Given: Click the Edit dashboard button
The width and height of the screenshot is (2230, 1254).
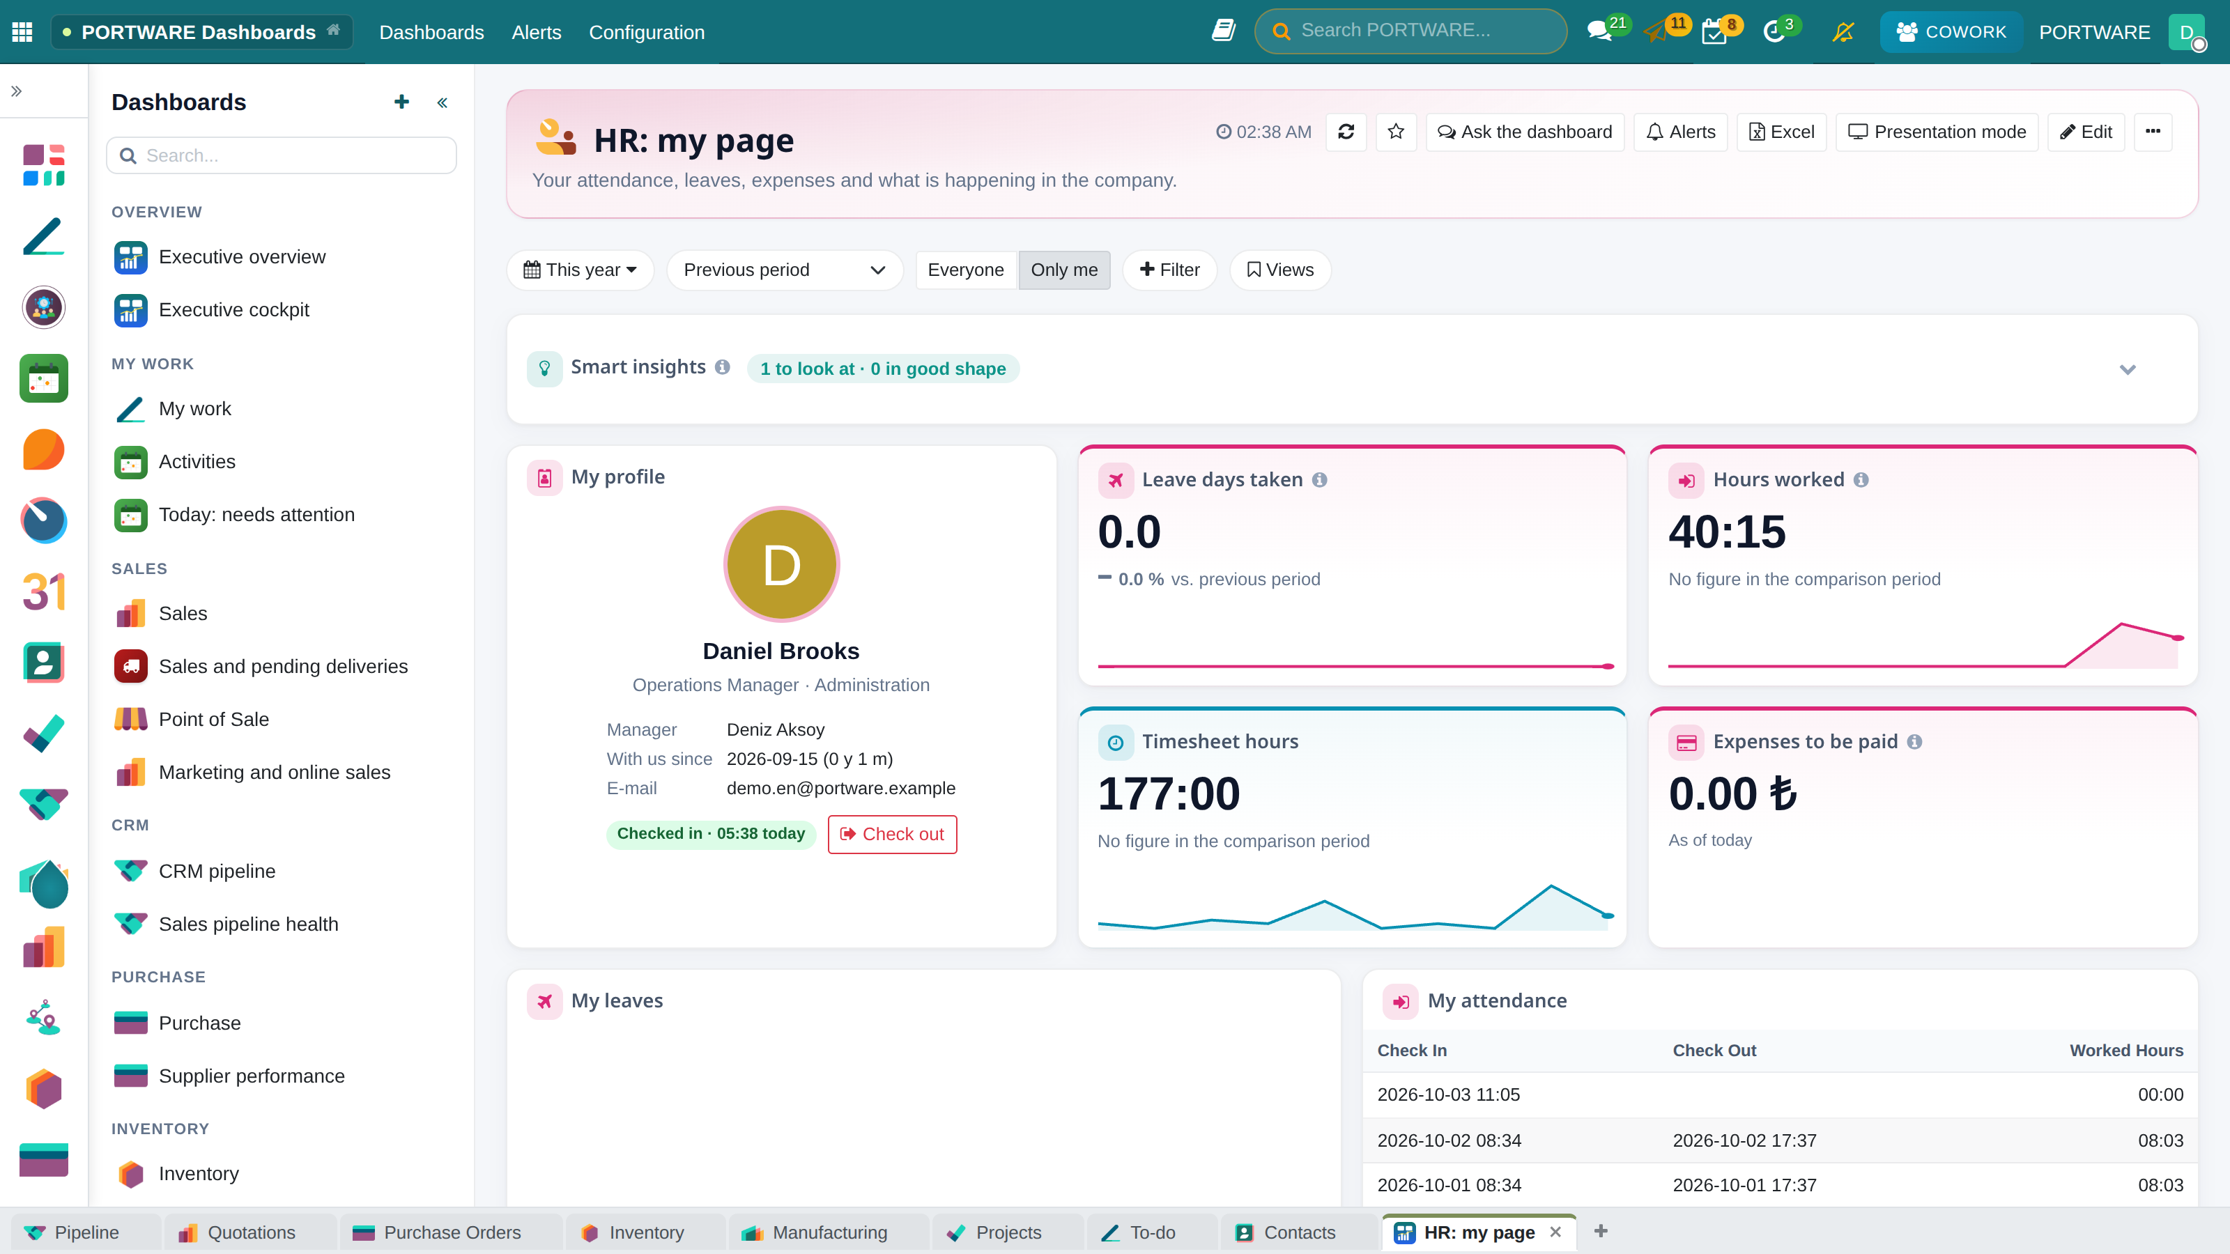Looking at the screenshot, I should (2086, 132).
